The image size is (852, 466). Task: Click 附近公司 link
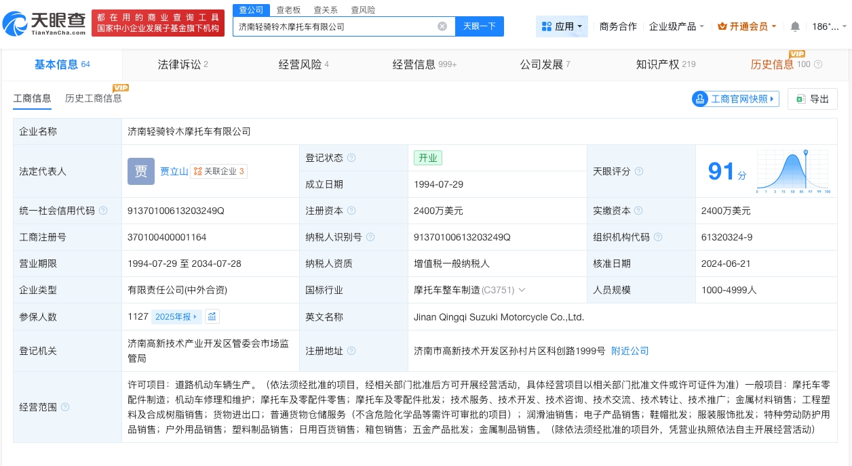coord(630,351)
